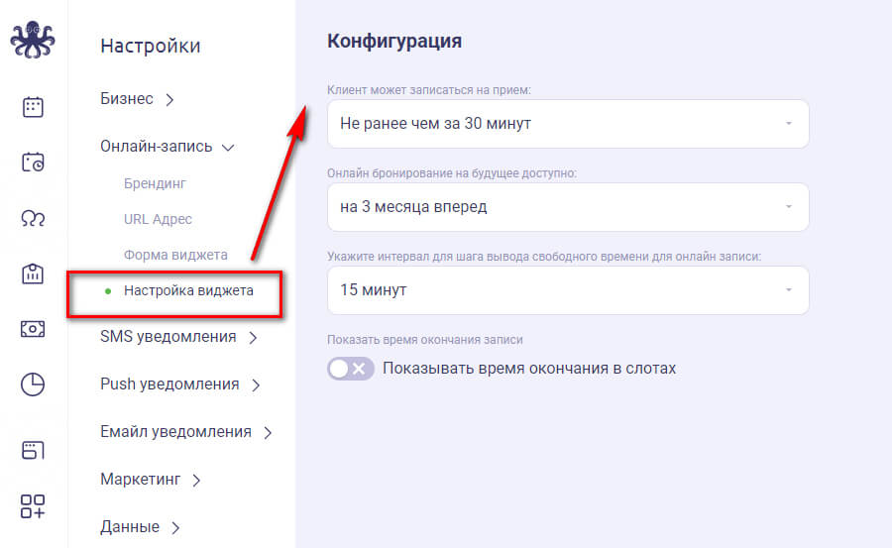Click the 'Показать время окончания записи' label
This screenshot has height=548, width=892.
(424, 340)
